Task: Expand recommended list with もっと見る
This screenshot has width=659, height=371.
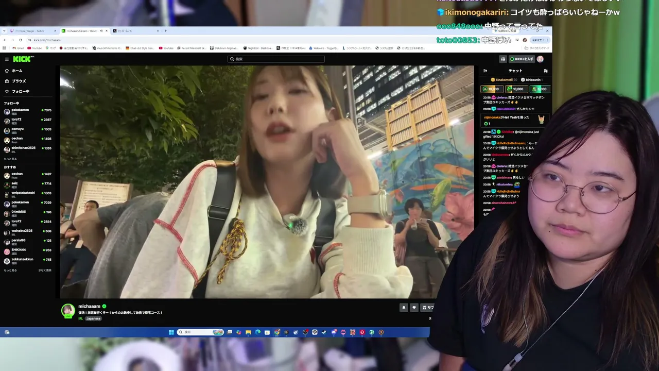Action: (10, 270)
